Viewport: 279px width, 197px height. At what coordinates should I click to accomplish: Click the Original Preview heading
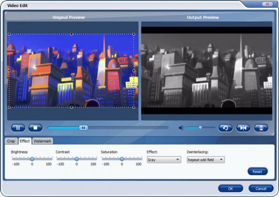[69, 17]
